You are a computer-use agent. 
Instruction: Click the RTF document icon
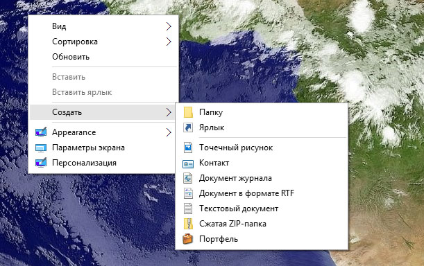point(188,193)
